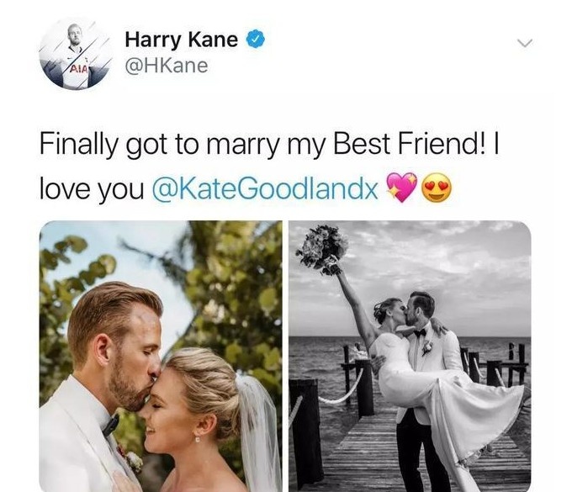Open Harry Kane's profile avatar
This screenshot has width=572, height=492.
77,55
